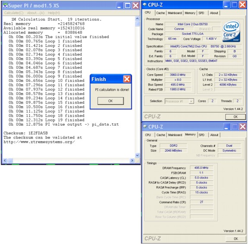Click the FSB:DRAM ratio value 1:1
This screenshot has width=248, height=244.
tap(201, 173)
